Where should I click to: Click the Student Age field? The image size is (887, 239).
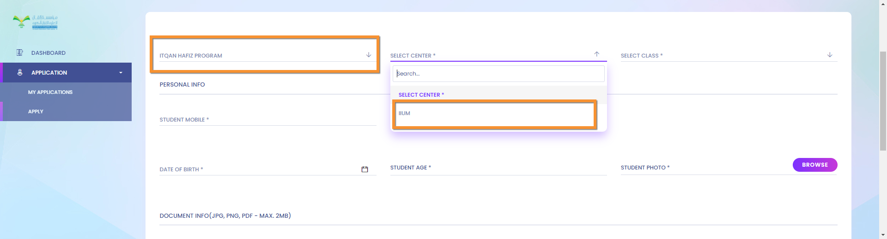[x=498, y=168]
